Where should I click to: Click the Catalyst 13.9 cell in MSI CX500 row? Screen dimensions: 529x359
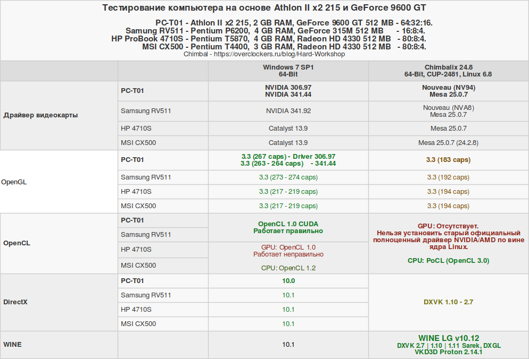pos(288,143)
